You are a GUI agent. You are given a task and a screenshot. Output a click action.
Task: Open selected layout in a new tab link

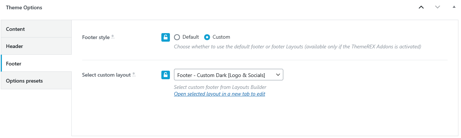click(219, 94)
